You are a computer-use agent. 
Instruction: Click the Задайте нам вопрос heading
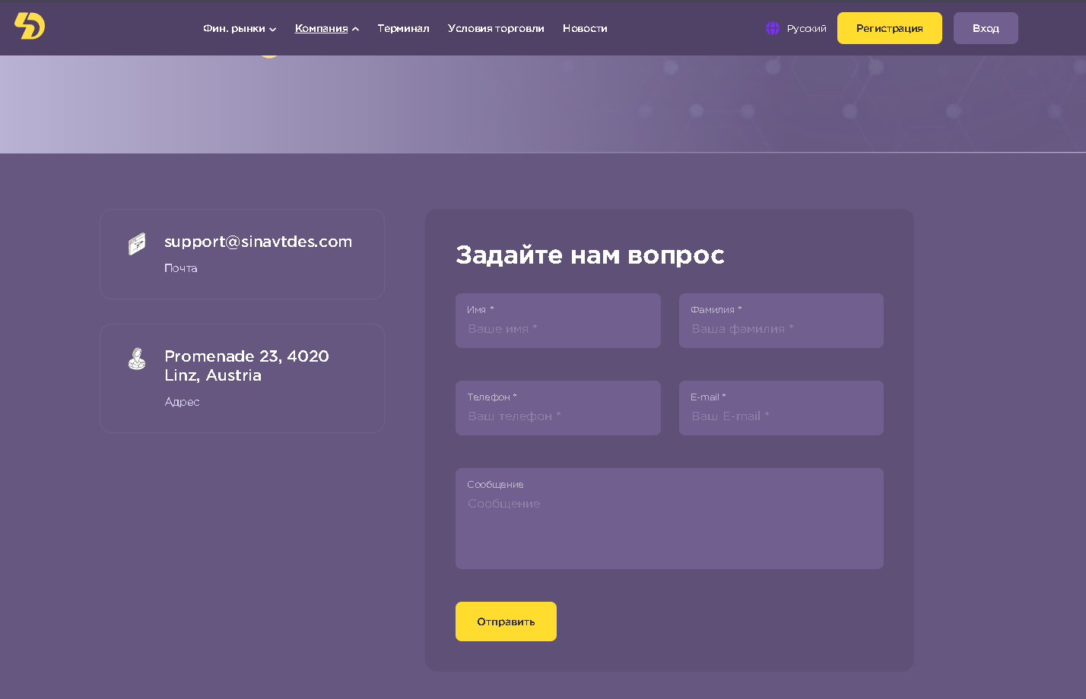[x=589, y=255]
